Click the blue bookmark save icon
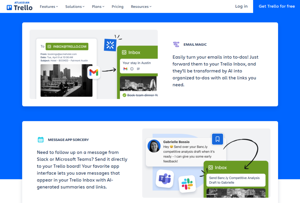 pyautogui.click(x=218, y=139)
